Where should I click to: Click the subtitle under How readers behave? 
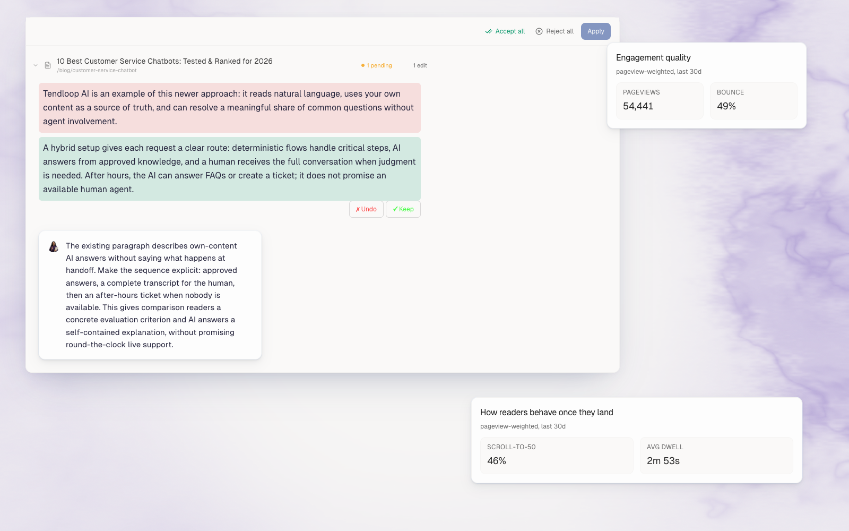[x=523, y=426]
